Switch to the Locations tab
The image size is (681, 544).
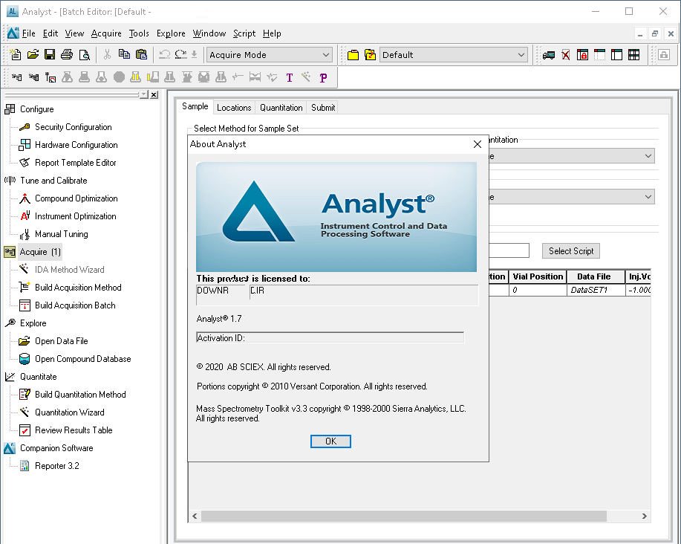[234, 108]
